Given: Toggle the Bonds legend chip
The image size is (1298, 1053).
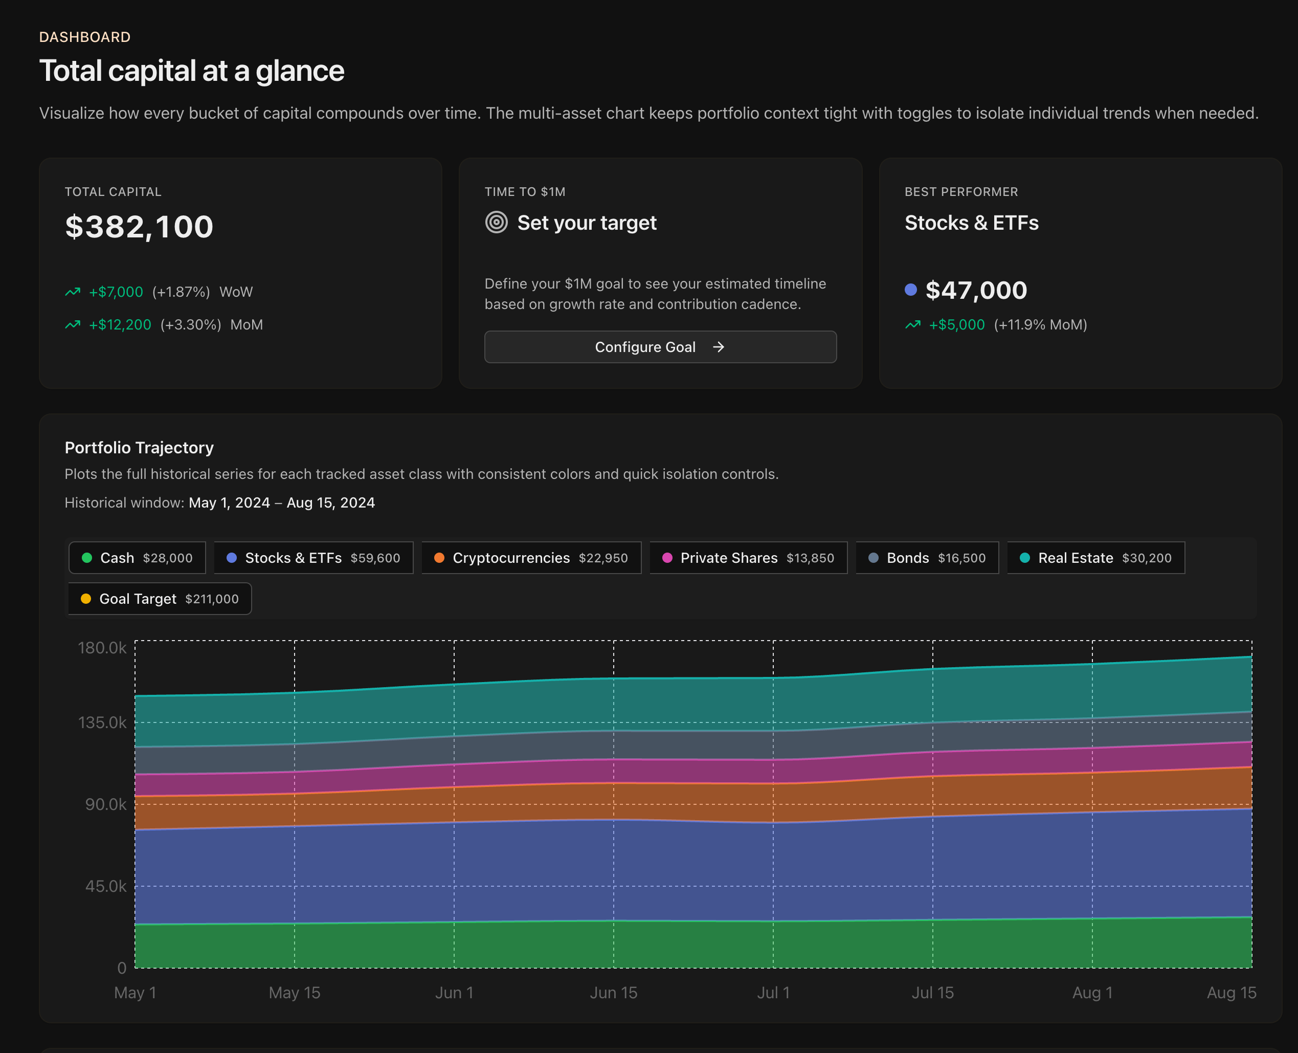Looking at the screenshot, I should 927,557.
